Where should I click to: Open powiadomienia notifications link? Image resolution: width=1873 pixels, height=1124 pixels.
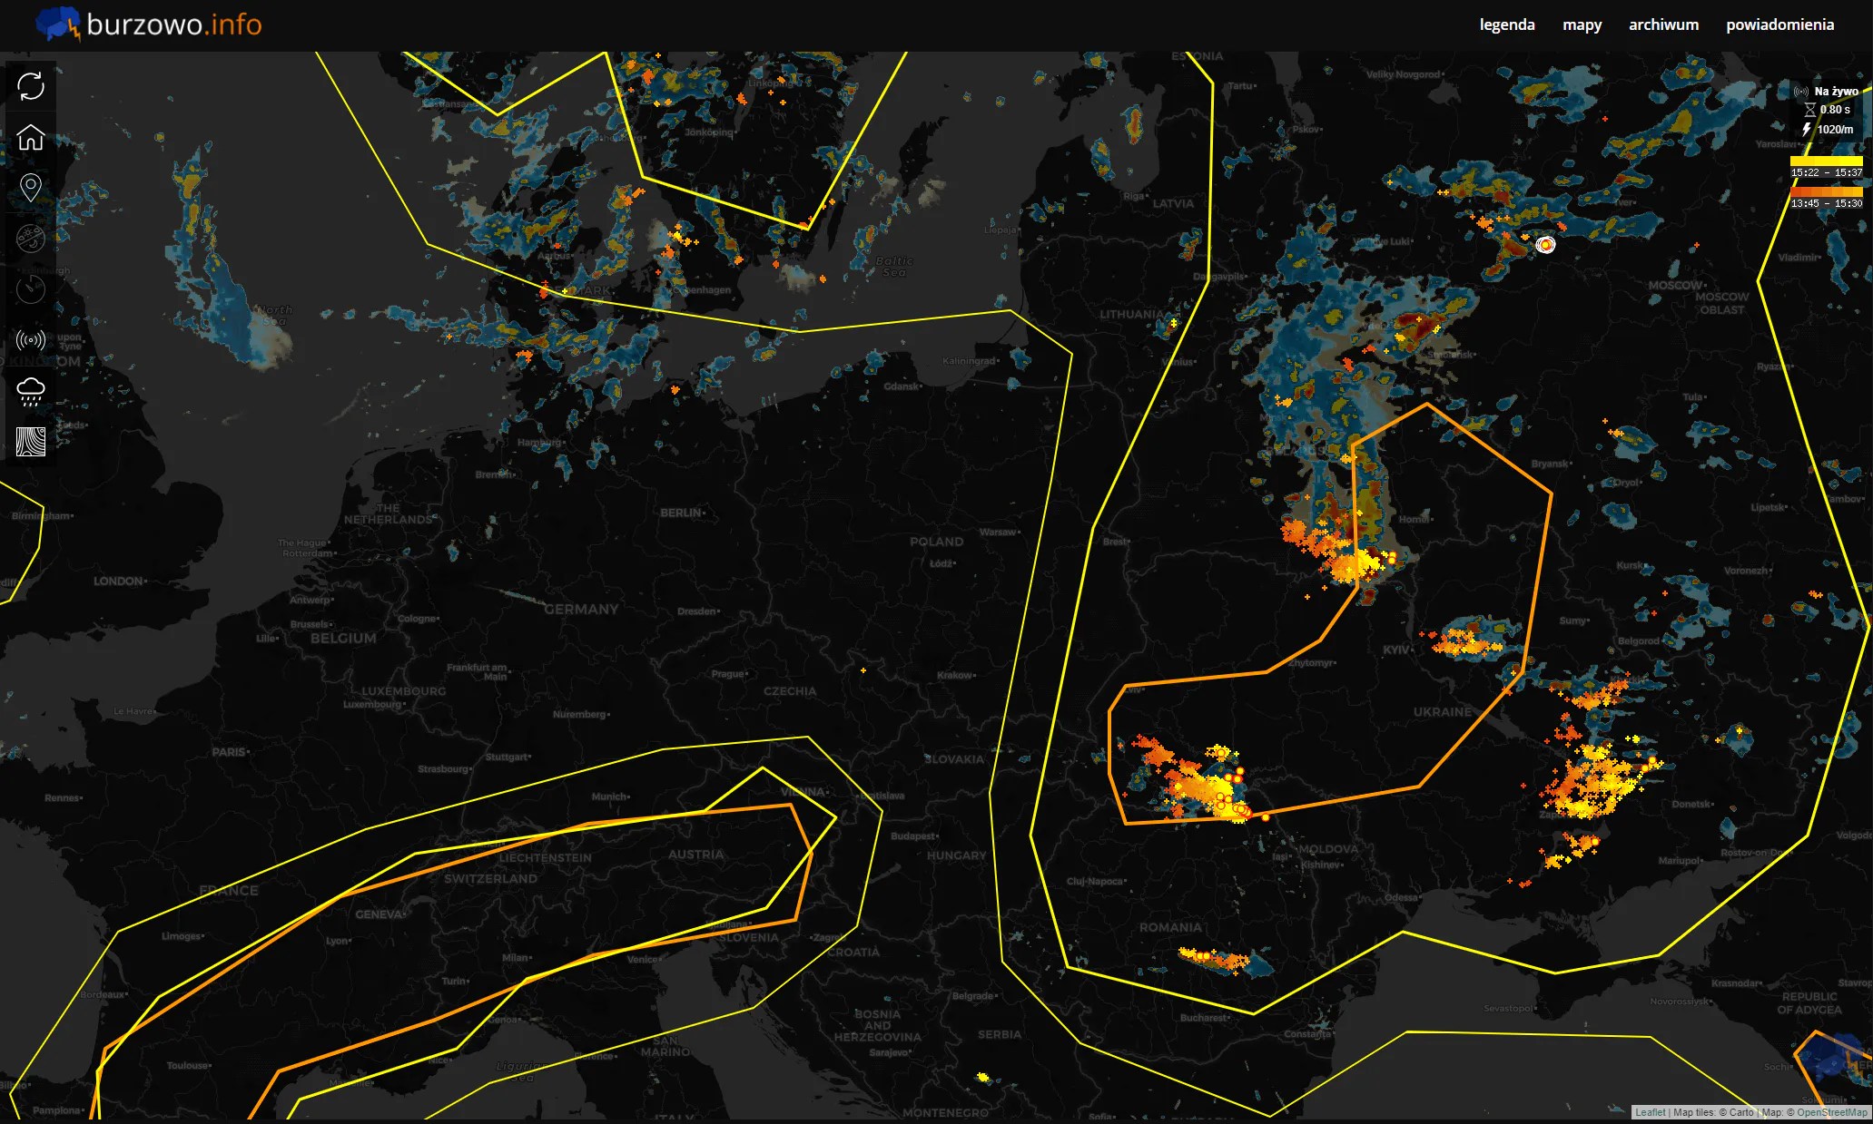(1779, 24)
